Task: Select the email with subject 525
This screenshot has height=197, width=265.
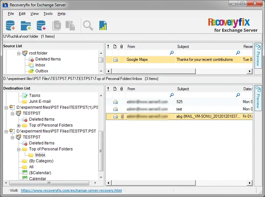Action: coord(179,102)
